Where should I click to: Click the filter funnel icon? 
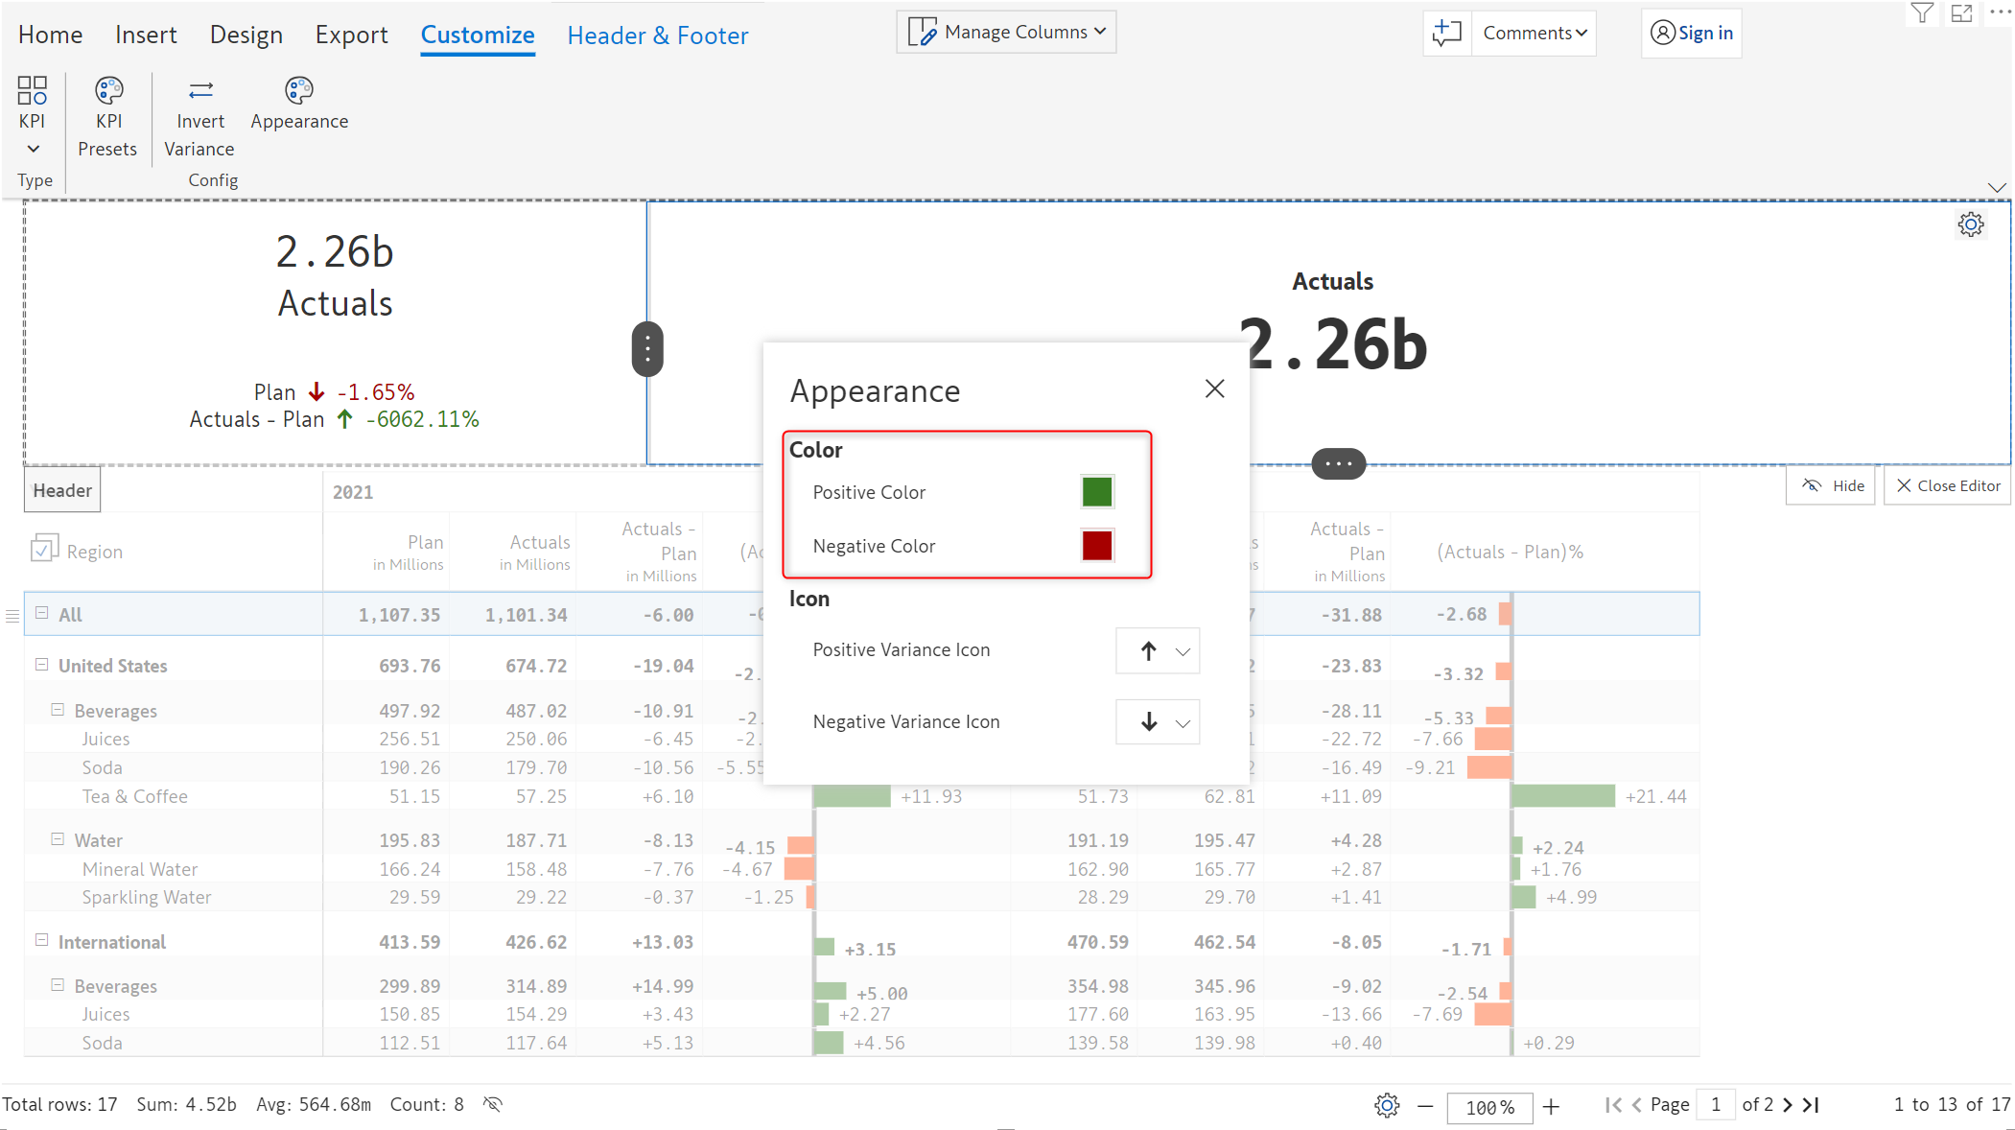tap(1921, 12)
